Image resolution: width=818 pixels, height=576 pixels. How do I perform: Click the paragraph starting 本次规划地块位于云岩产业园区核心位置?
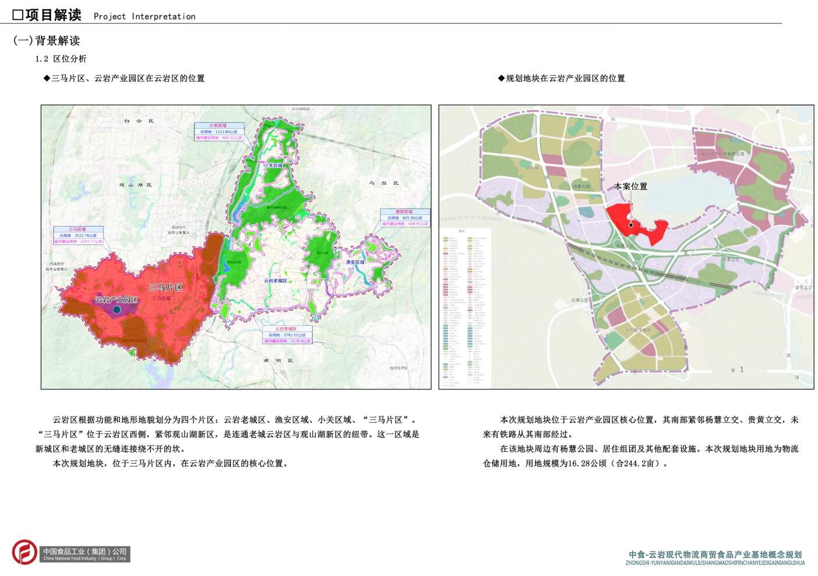(641, 427)
